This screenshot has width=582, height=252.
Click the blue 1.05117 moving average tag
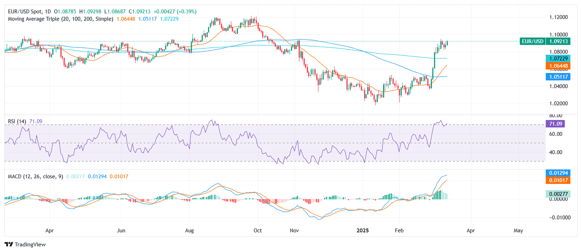click(x=555, y=77)
